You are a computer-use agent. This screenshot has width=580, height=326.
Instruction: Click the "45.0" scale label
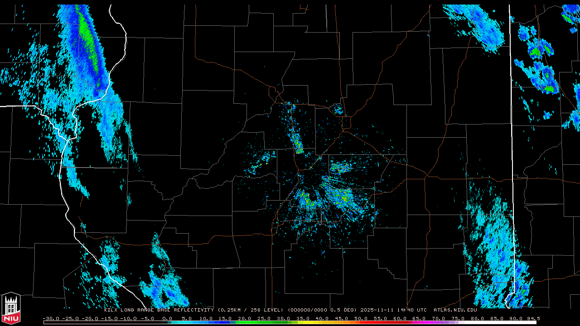(342, 318)
